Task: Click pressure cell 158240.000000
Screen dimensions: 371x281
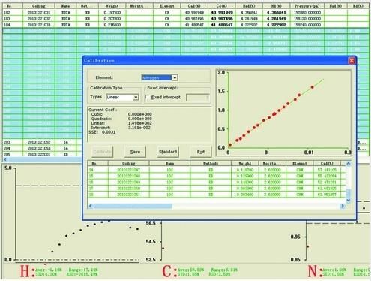Action: coord(307,25)
